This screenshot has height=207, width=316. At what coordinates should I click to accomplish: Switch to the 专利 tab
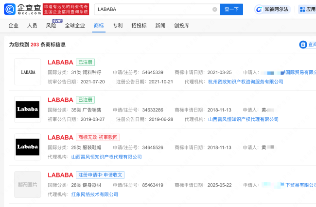pyautogui.click(x=118, y=26)
